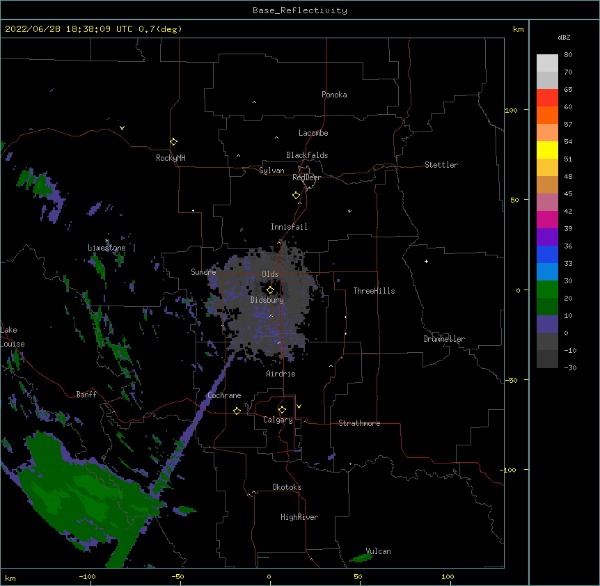Select the Limestone label

[106, 248]
